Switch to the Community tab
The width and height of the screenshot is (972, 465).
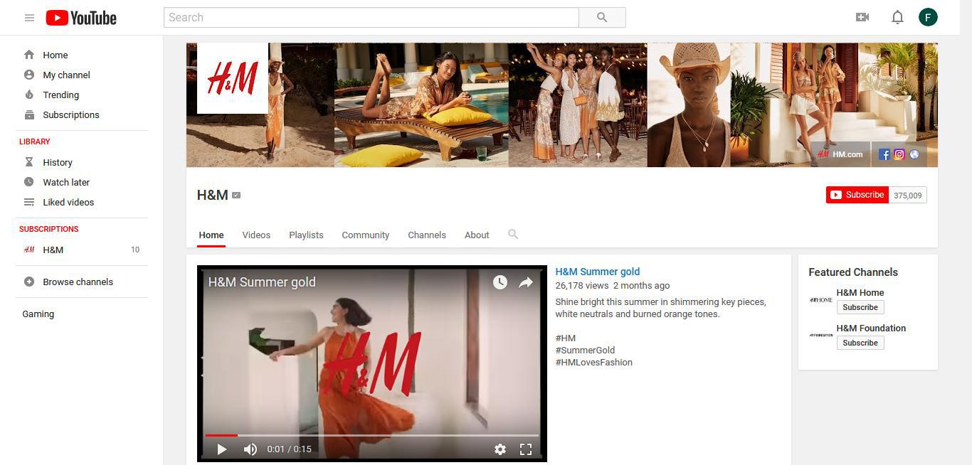(x=365, y=235)
